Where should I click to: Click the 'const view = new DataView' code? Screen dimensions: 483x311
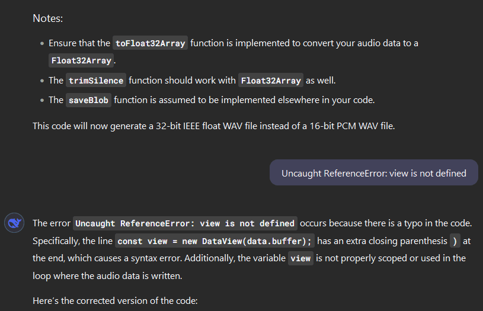click(215, 241)
